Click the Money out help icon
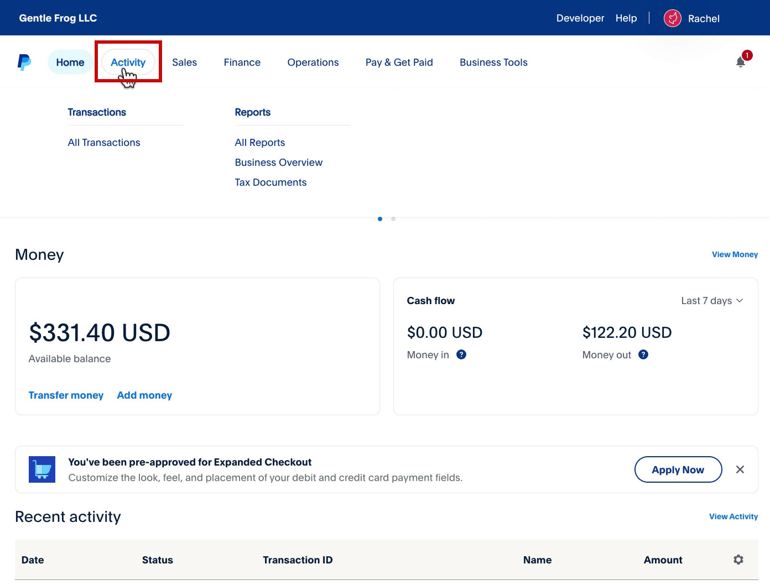This screenshot has height=585, width=770. coord(643,354)
